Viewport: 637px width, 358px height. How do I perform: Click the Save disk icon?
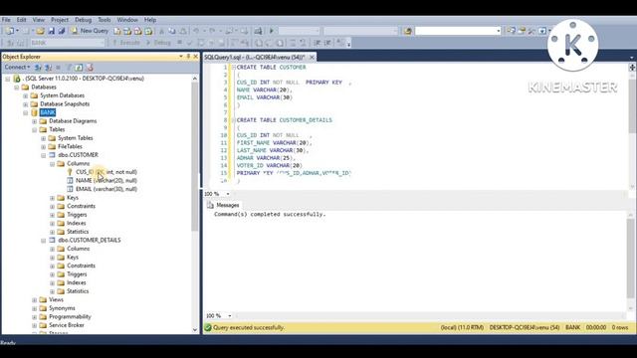(x=51, y=31)
